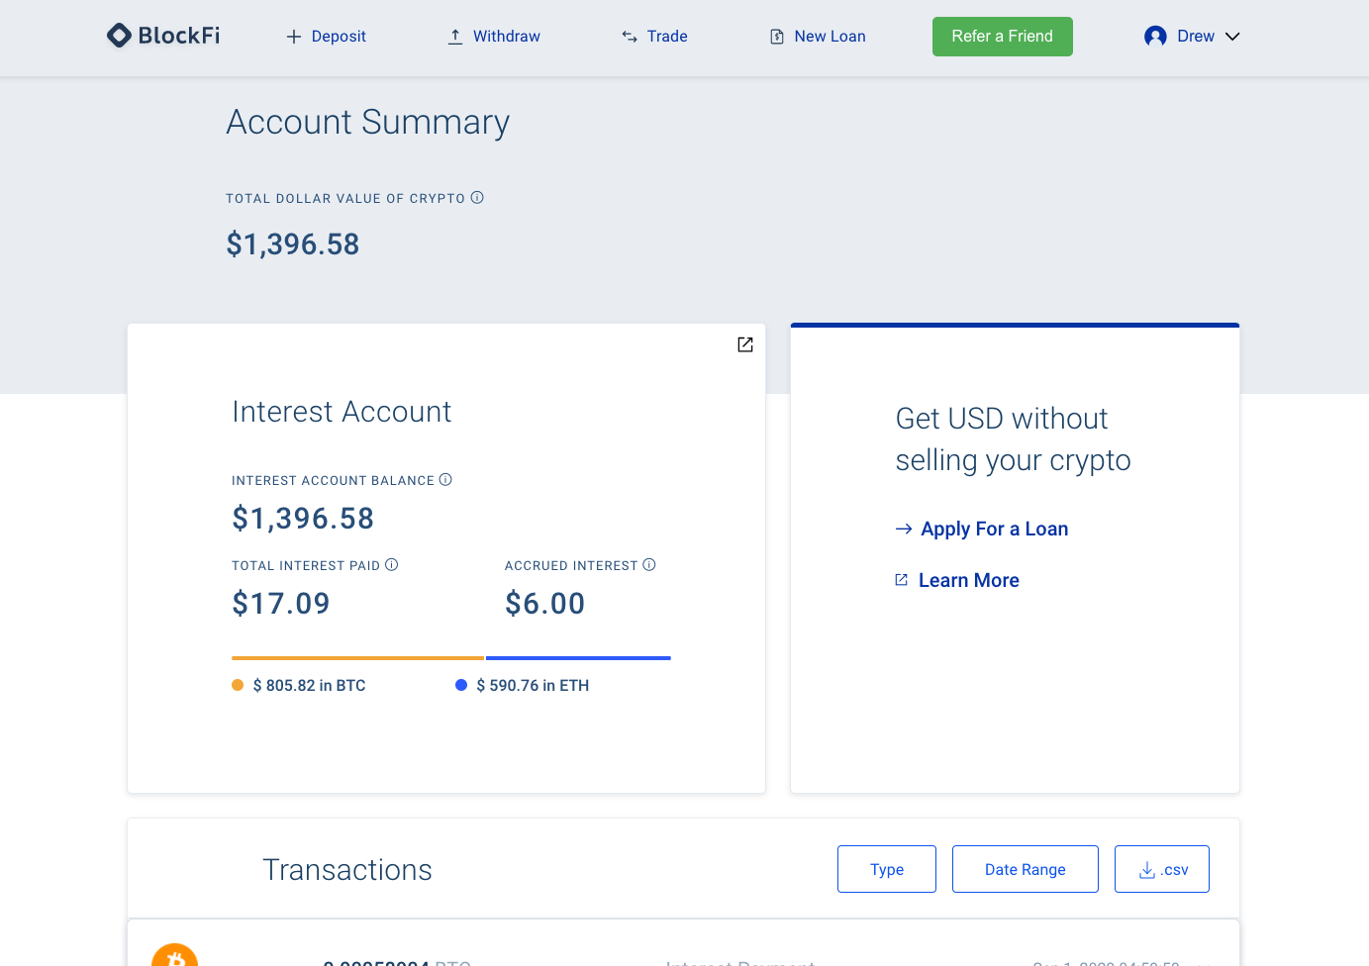Expand the Drew account menu chevron
This screenshot has height=966, width=1369.
pos(1232,37)
